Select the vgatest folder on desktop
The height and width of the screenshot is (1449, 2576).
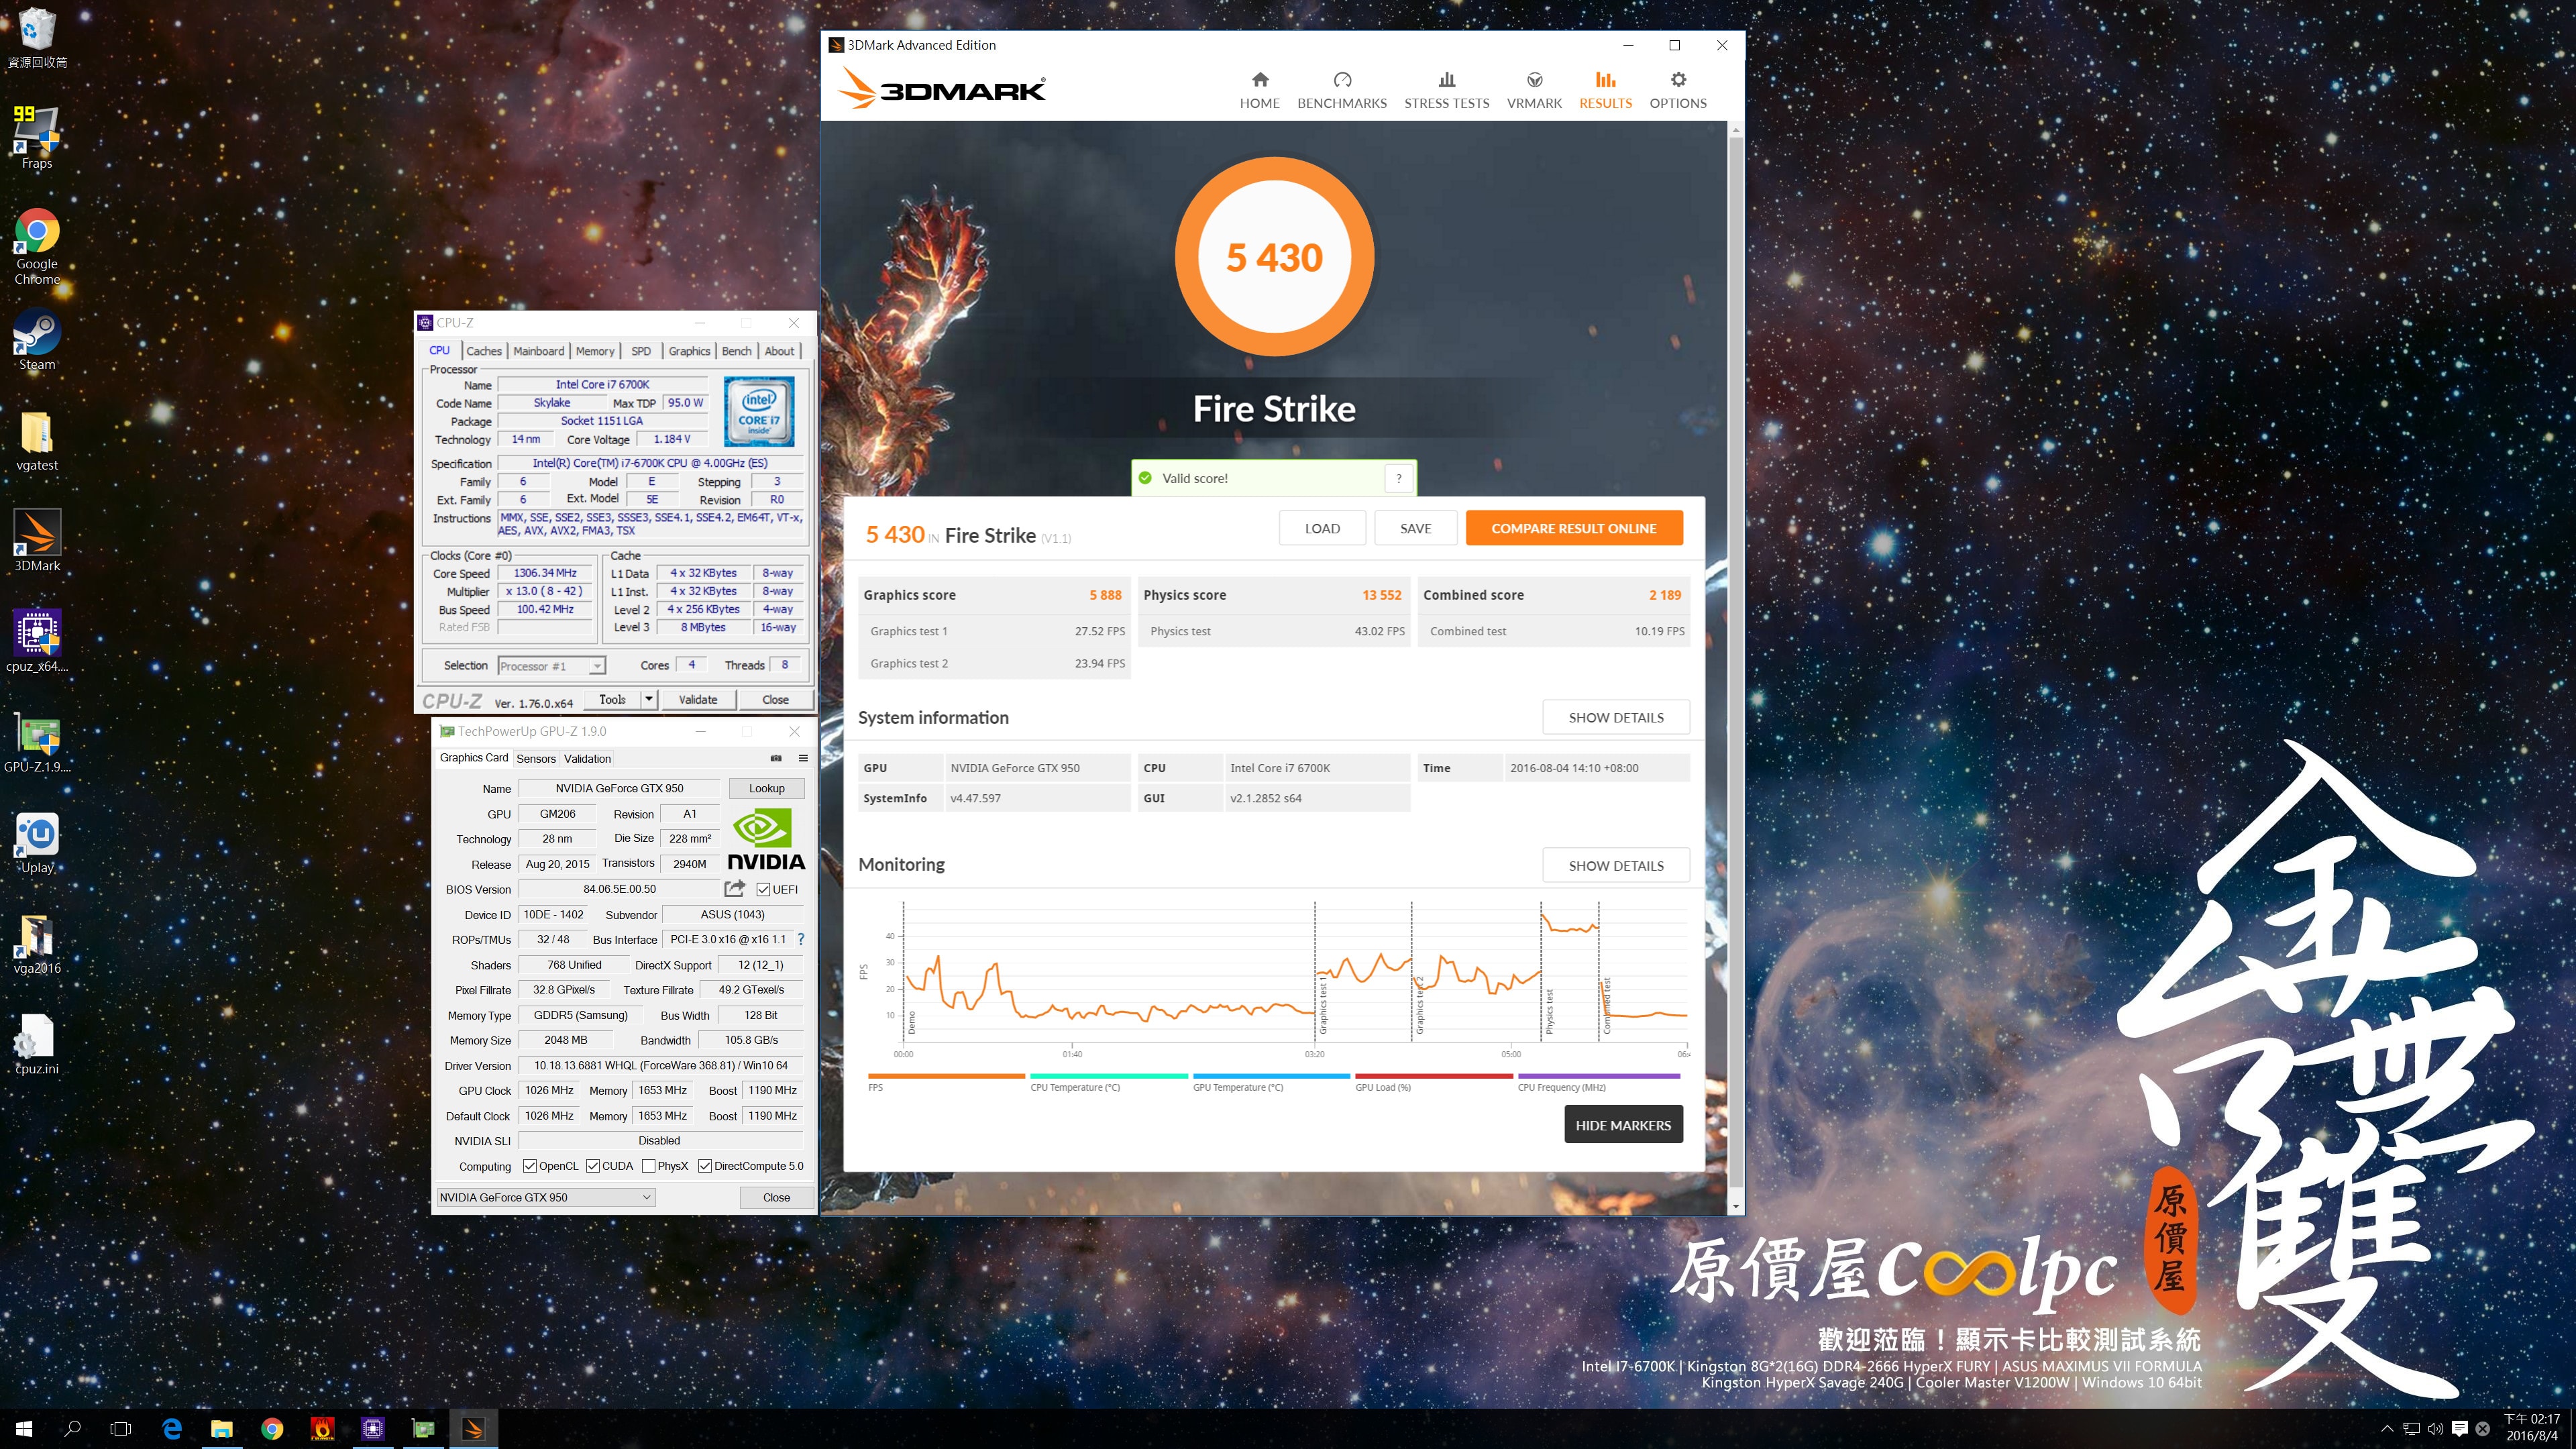[37, 441]
